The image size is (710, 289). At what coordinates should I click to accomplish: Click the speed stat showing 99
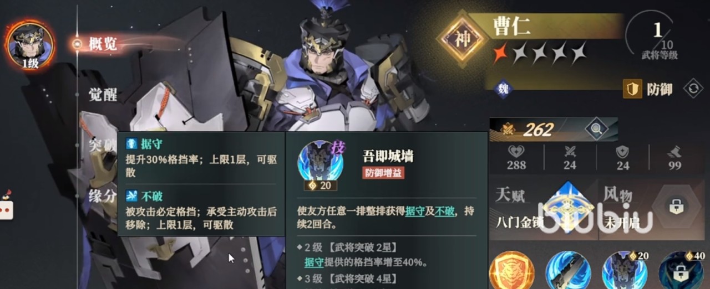675,158
